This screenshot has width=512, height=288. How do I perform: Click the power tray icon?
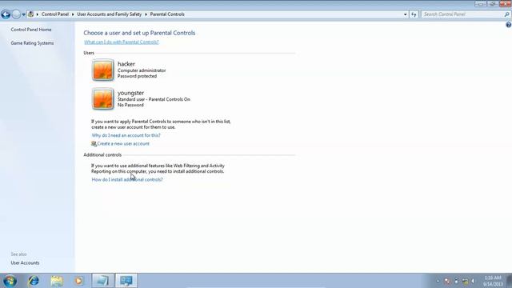pos(456,281)
